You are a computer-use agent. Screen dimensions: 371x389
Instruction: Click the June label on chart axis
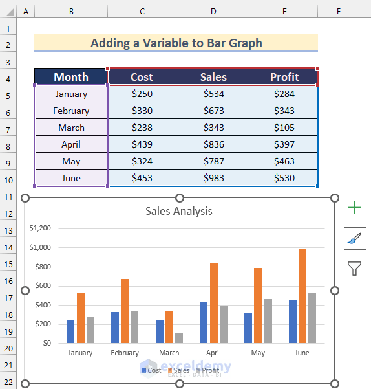[x=302, y=353]
